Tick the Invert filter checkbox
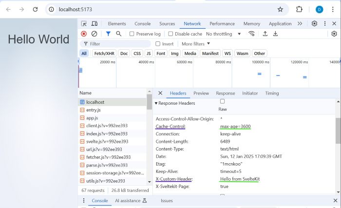Screen dimensions: 341x208 pos(158,44)
